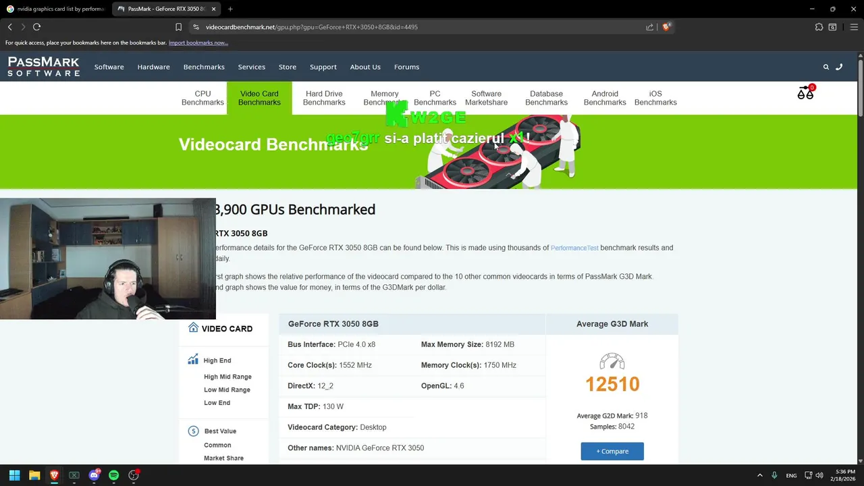Click the speedometer gauge icon above 12510
Viewport: 864px width, 486px height.
612,360
